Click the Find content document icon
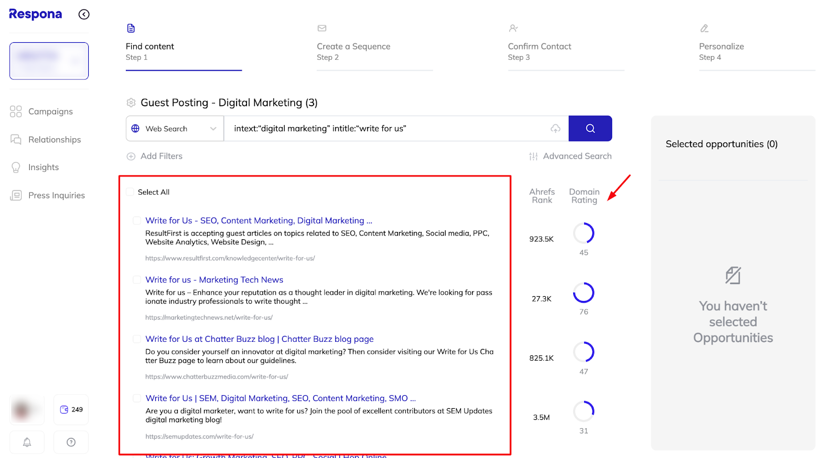The height and width of the screenshot is (458, 839). [131, 28]
